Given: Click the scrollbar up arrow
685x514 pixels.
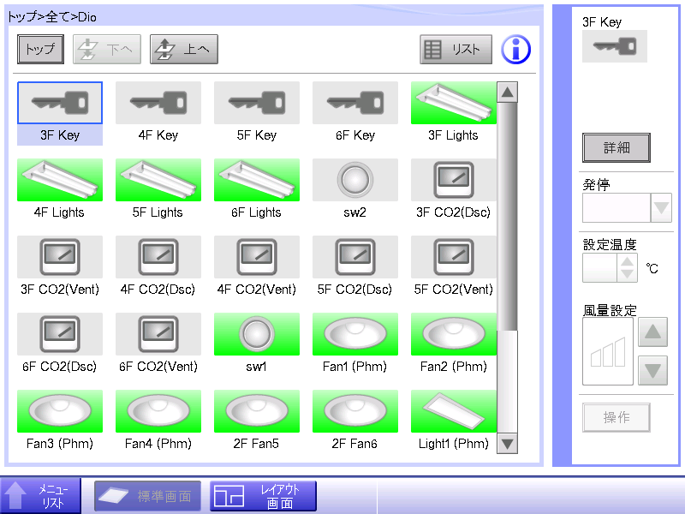Looking at the screenshot, I should click(507, 93).
